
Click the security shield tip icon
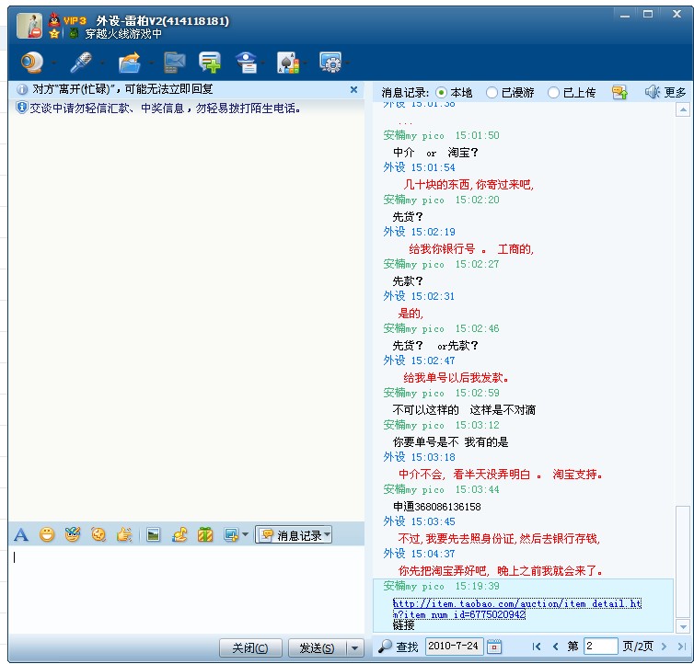click(21, 108)
